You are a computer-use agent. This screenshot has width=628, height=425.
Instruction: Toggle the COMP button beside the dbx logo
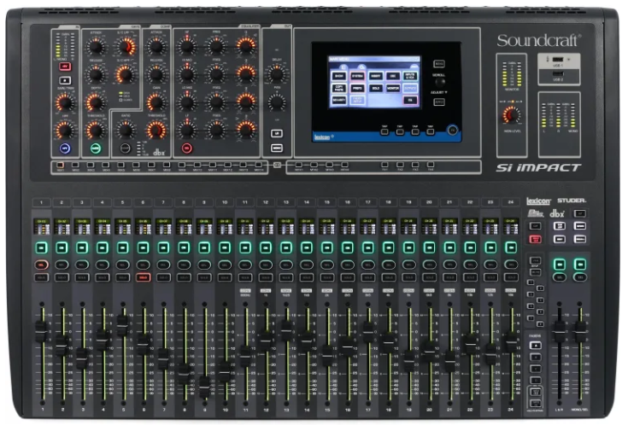click(x=126, y=148)
